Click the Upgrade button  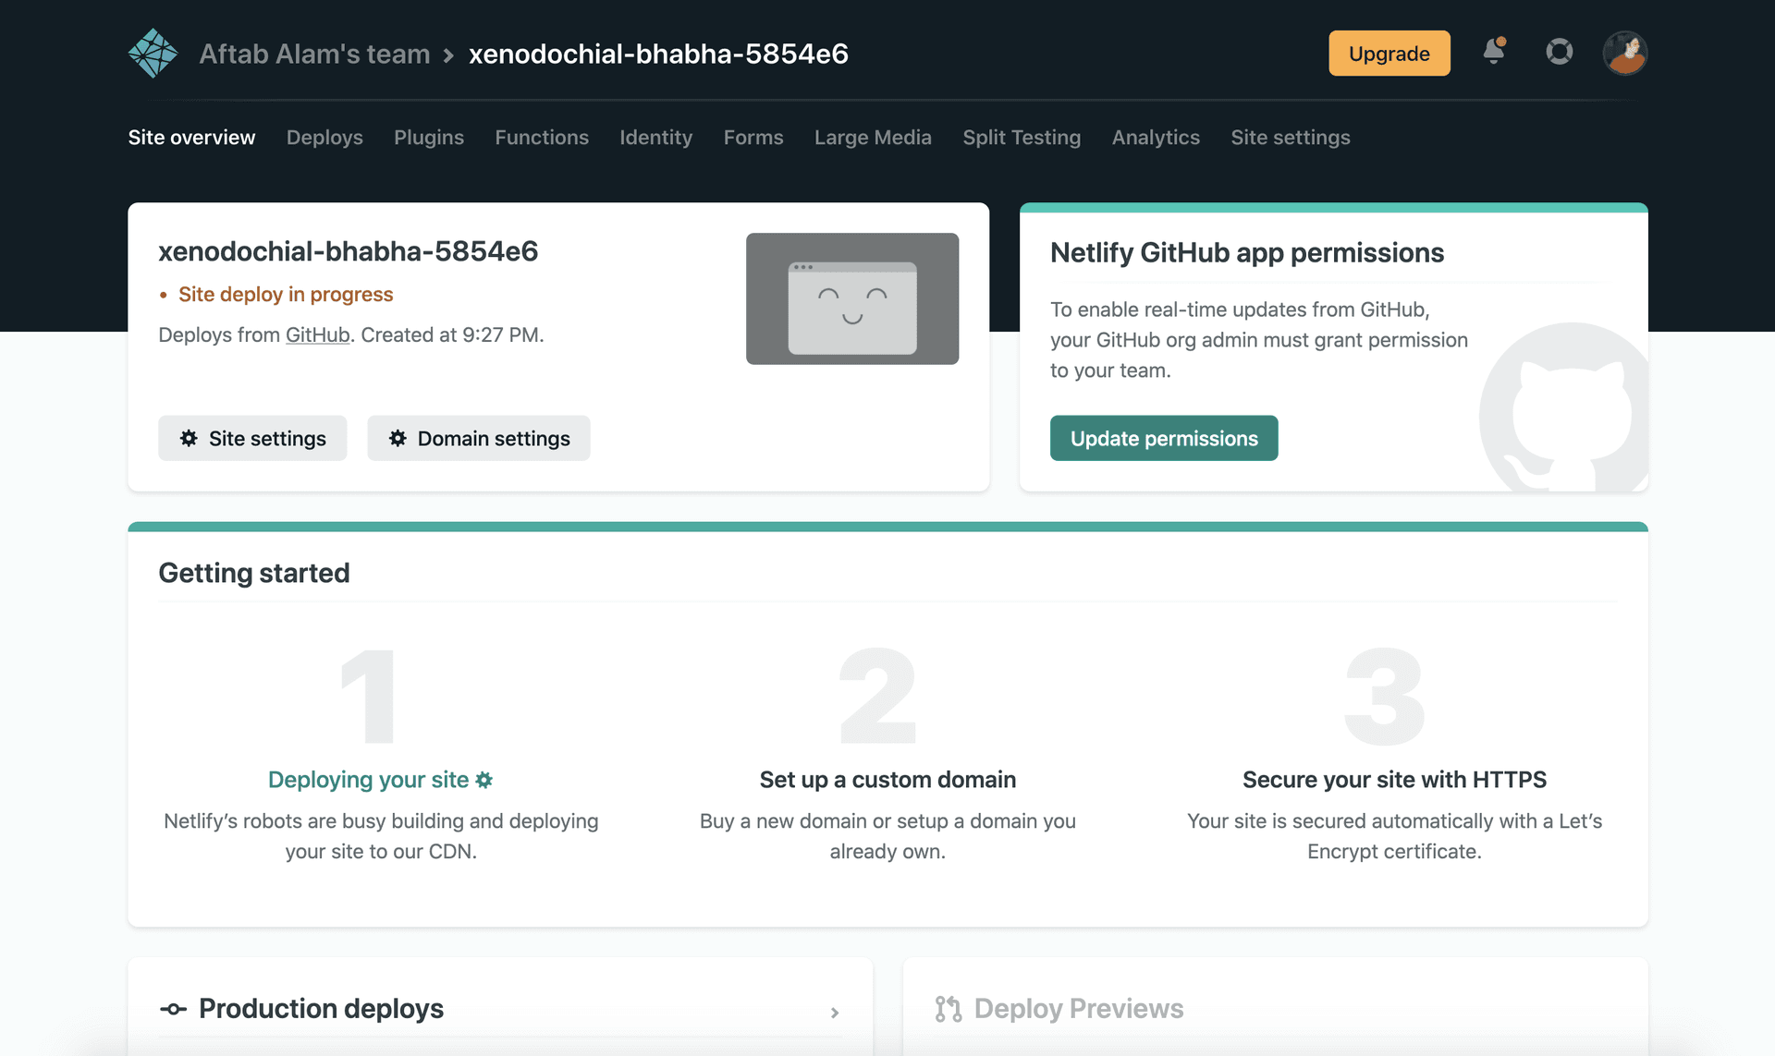1389,53
